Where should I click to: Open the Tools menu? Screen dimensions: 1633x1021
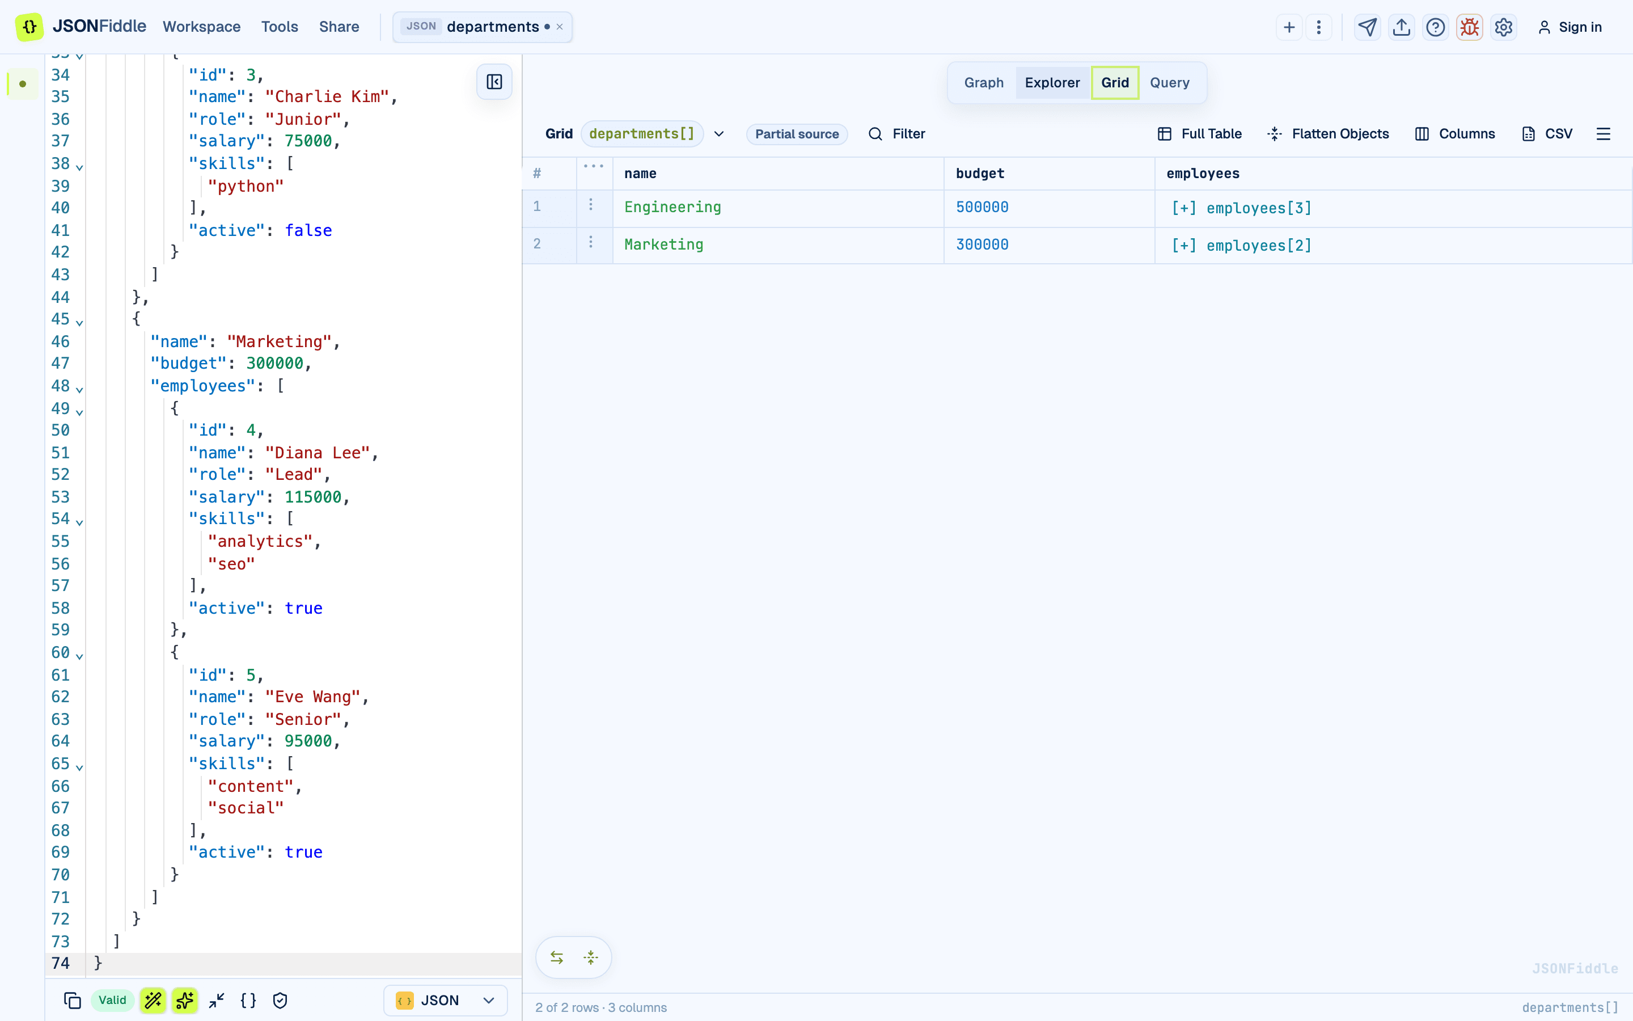280,27
